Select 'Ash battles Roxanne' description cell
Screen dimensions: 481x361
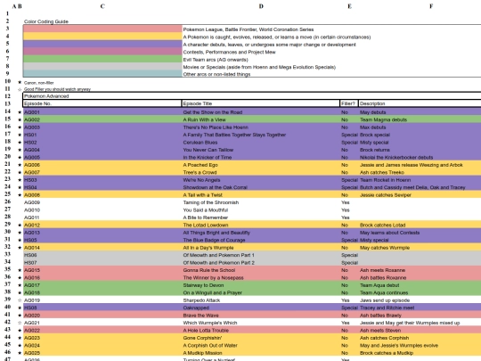tap(420, 278)
